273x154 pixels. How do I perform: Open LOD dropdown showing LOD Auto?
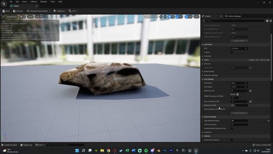coord(239,48)
